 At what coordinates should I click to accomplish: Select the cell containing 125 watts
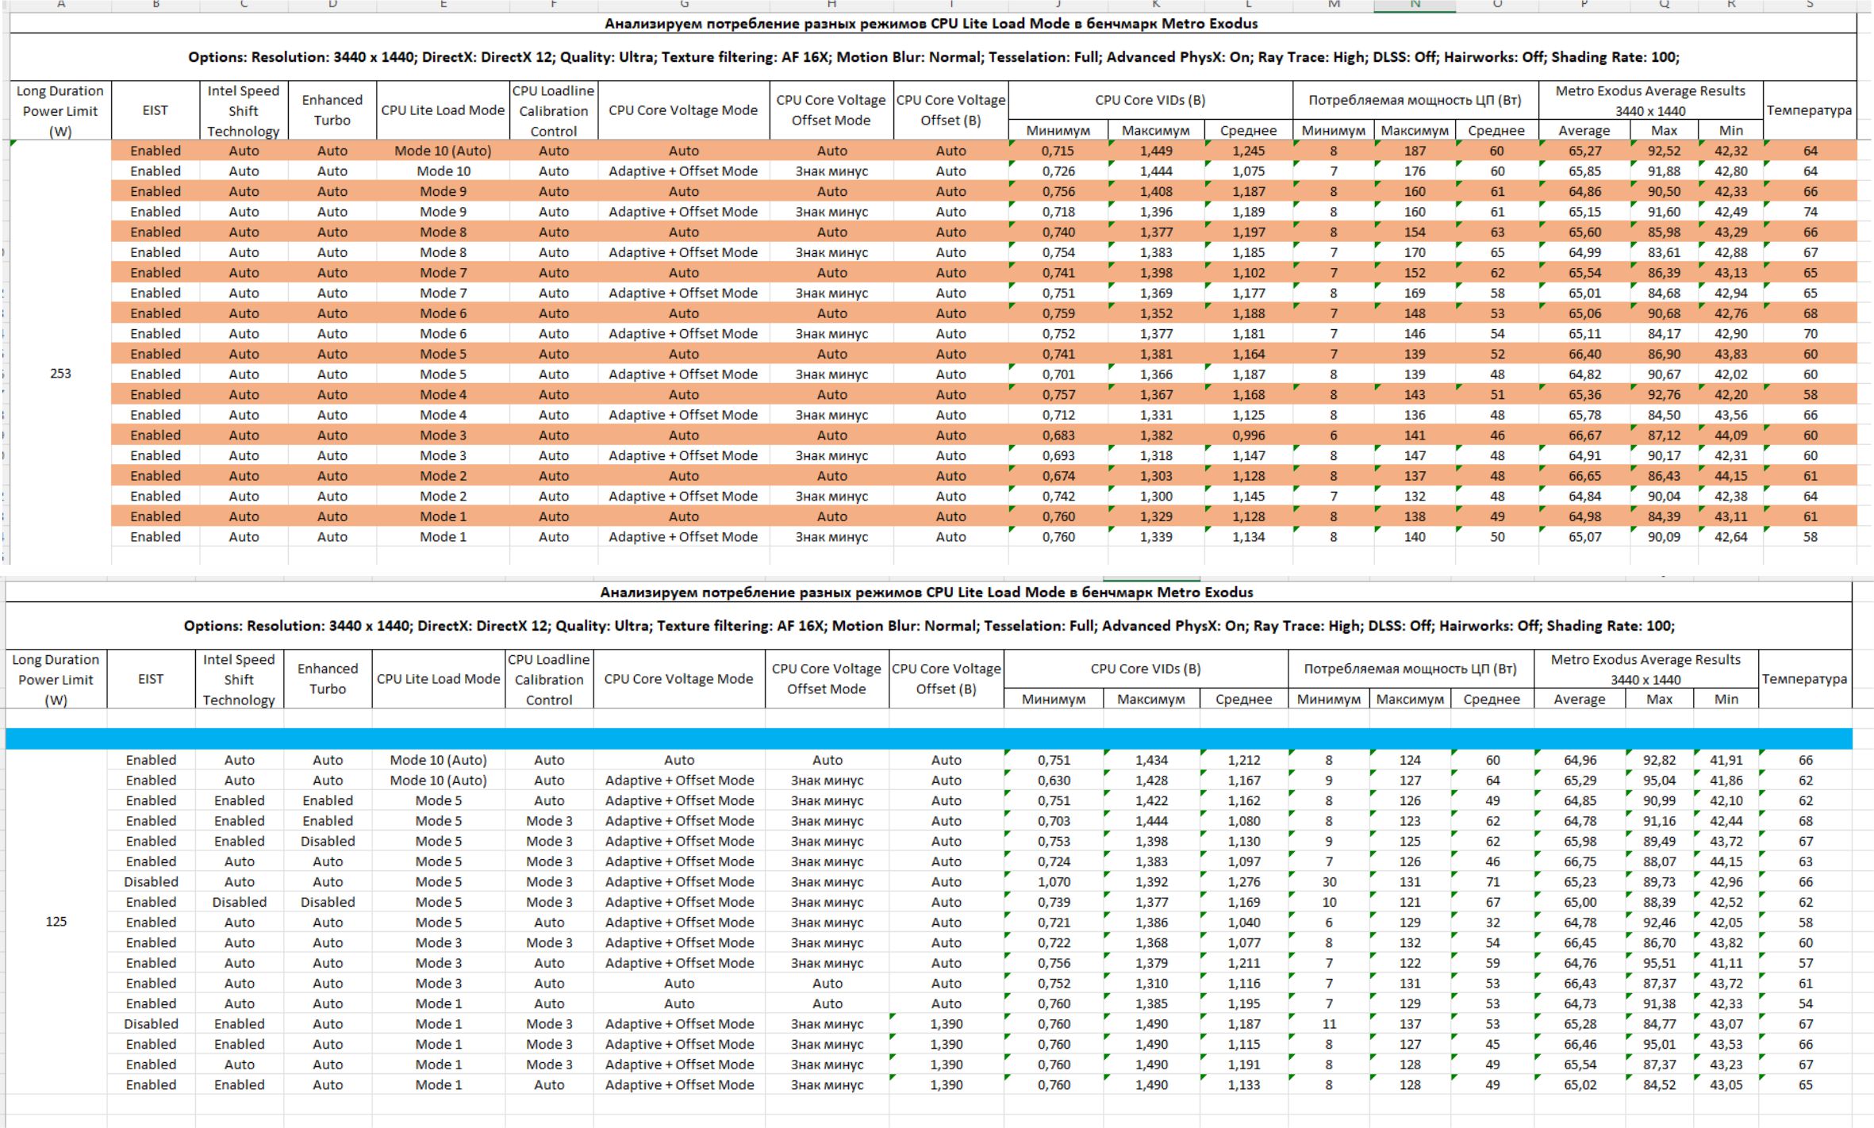click(56, 921)
